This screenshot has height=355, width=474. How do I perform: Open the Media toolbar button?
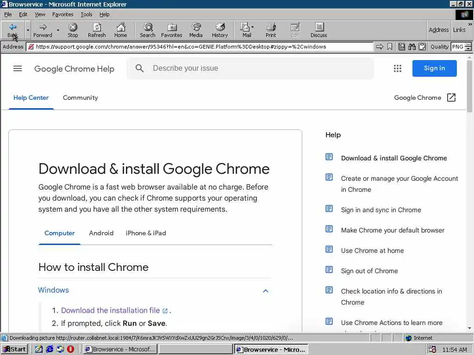(196, 30)
